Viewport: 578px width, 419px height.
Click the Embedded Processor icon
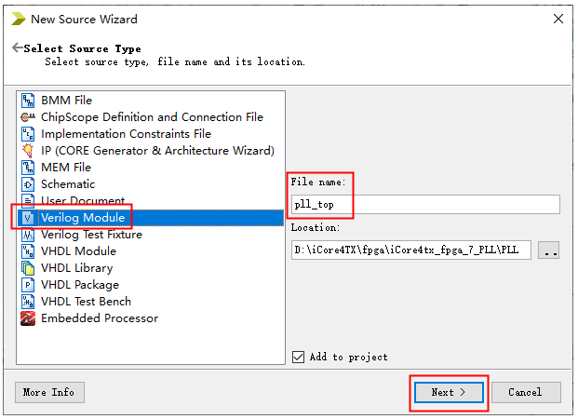[27, 318]
